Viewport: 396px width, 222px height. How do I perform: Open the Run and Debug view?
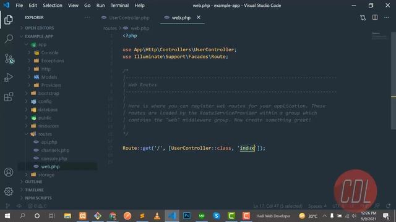pyautogui.click(x=9, y=78)
